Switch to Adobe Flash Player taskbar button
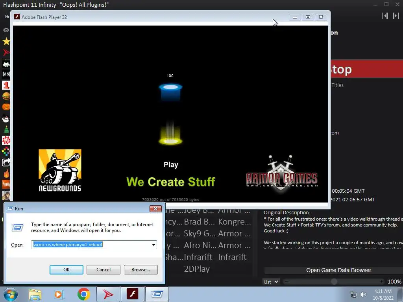The height and width of the screenshot is (302, 403). pos(133,294)
